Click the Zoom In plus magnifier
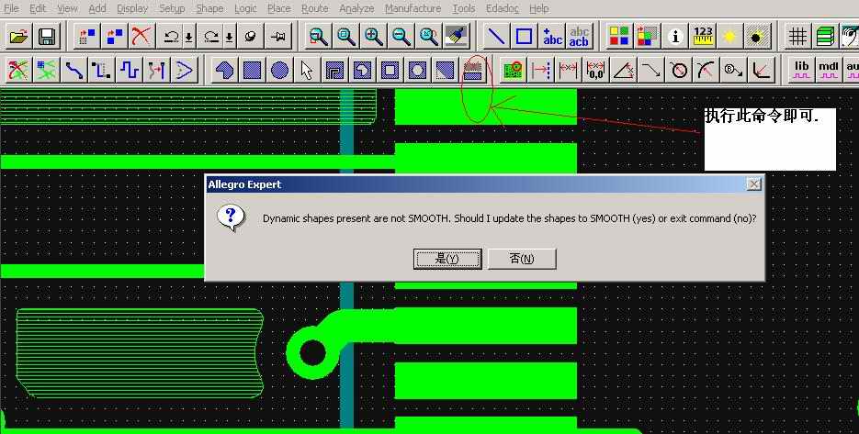Viewport: 859px width, 434px height. [374, 37]
